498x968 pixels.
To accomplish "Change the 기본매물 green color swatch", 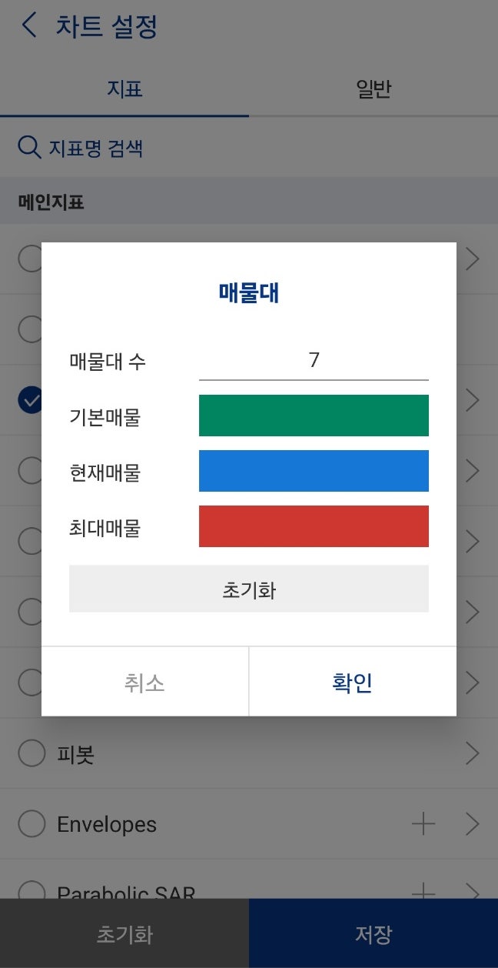I will tap(314, 416).
